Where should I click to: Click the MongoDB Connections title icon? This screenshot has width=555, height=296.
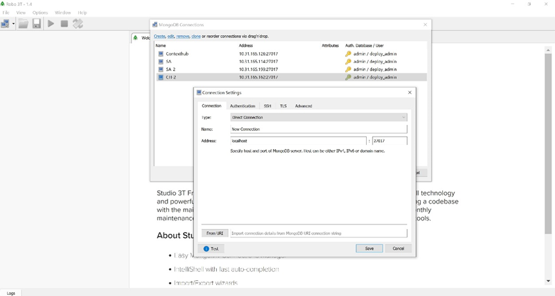[x=154, y=25]
